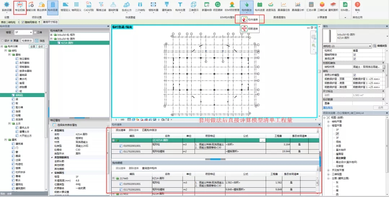Open 楼板布置 slab layout tool
389x197 pixels.
coord(153,7)
